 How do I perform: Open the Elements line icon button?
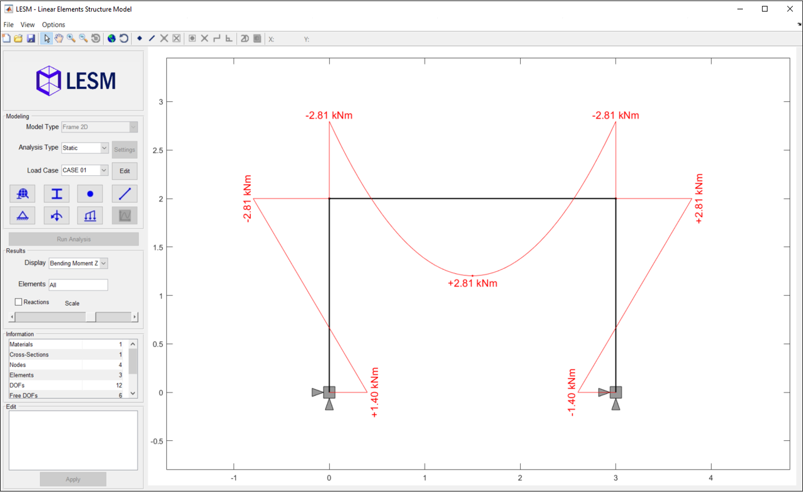click(x=125, y=194)
